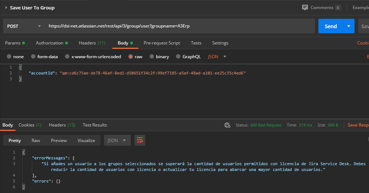
Task: Switch response view to Raw
Action: pyautogui.click(x=36, y=141)
